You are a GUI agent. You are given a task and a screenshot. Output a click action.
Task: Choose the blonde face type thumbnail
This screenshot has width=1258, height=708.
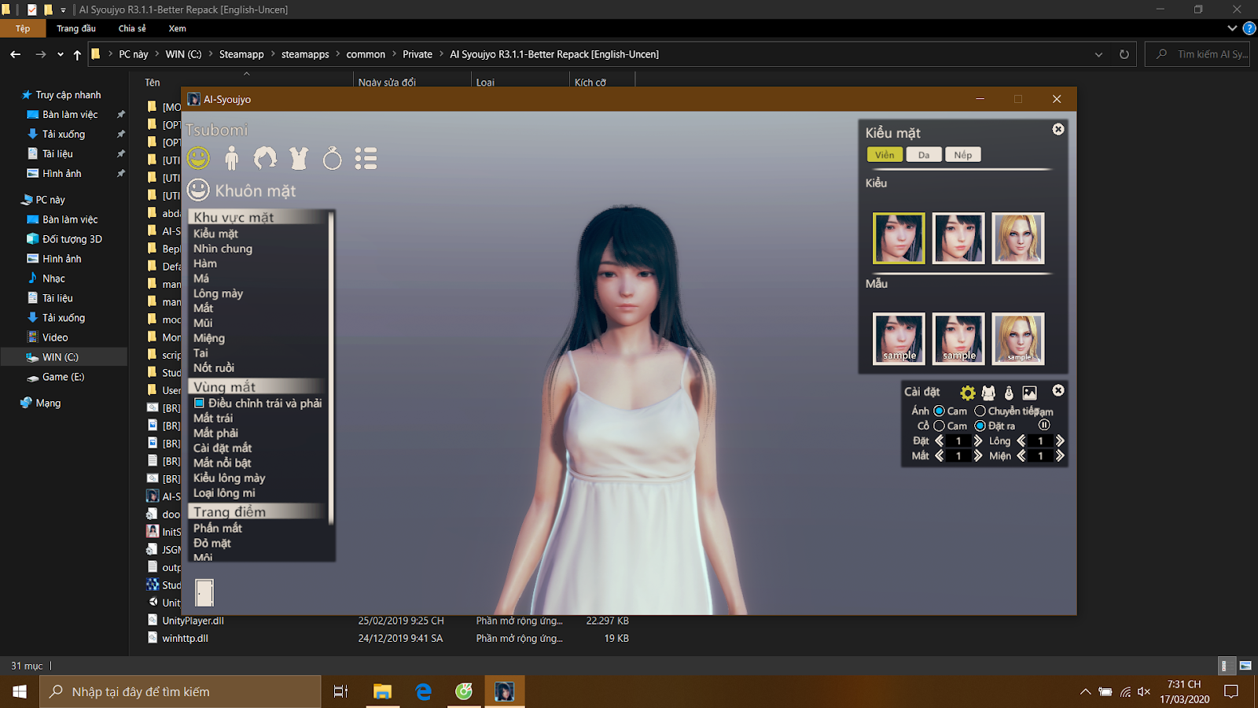(x=1017, y=238)
